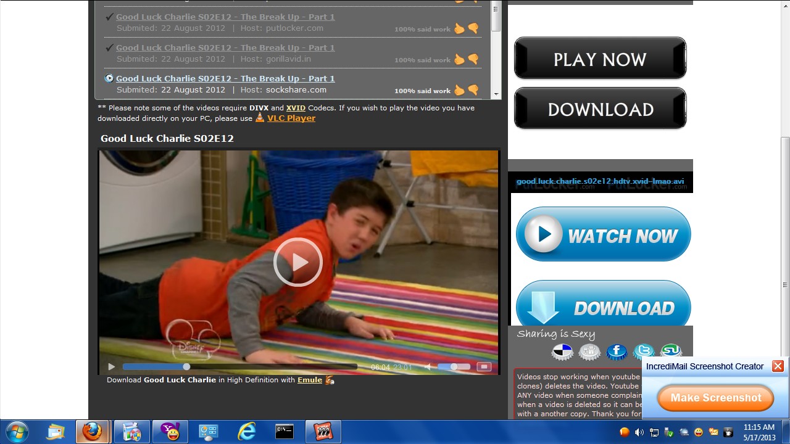Image resolution: width=790 pixels, height=444 pixels.
Task: Click thumbs down on sockshare.com link row
Action: (x=473, y=90)
